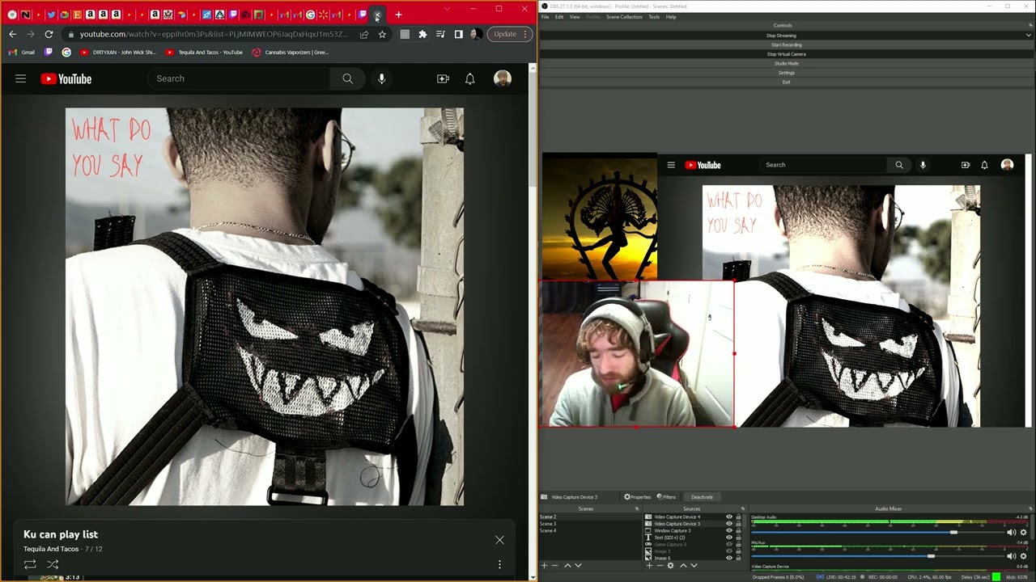
Task: Adjust the Mic/Aux volume slider
Action: click(931, 556)
